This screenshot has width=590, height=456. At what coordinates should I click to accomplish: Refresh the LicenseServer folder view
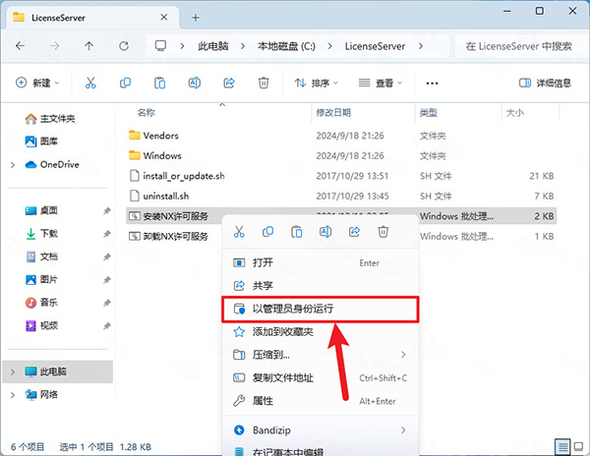124,46
